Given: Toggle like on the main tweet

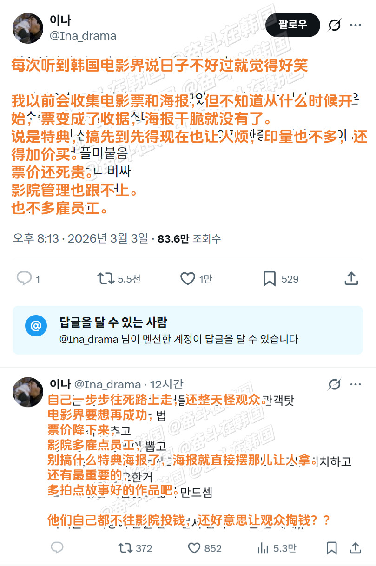Looking at the screenshot, I should [x=187, y=279].
